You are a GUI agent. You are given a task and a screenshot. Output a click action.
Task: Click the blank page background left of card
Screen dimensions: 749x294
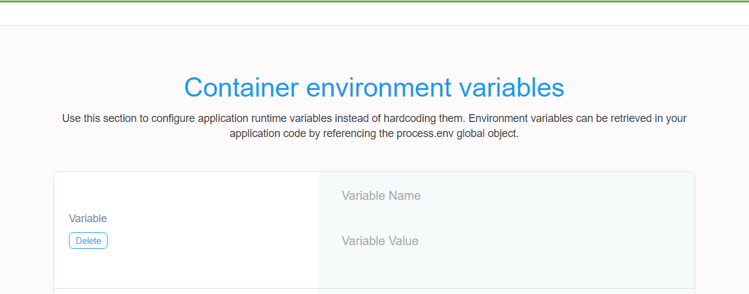[27, 229]
